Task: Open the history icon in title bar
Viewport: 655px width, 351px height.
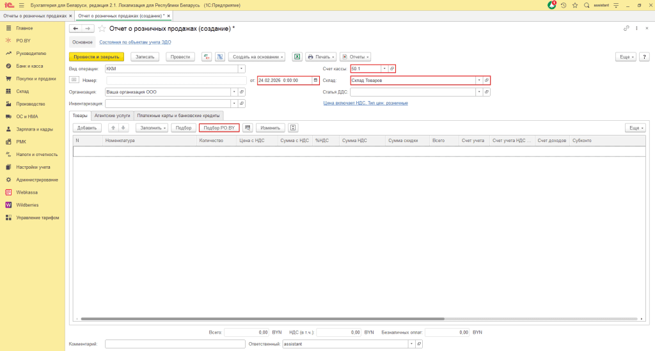Action: tap(564, 5)
